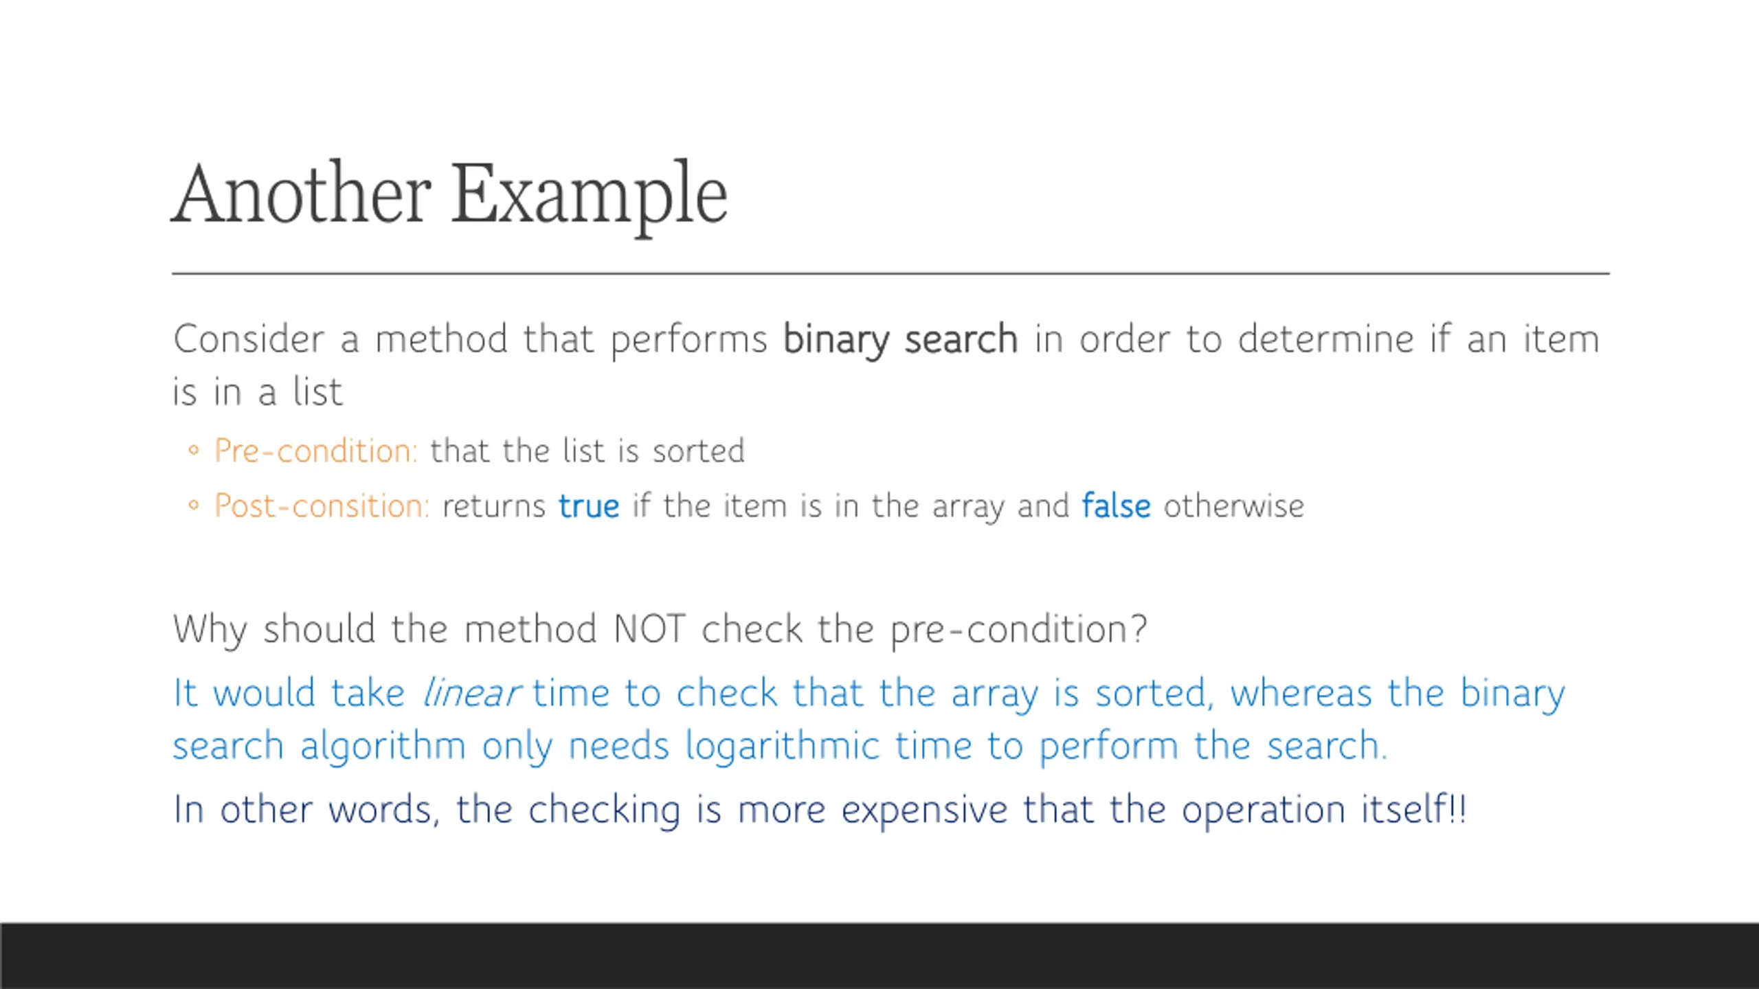Click 'operation itself!!' at the end
This screenshot has height=989, width=1759.
pos(1324,810)
